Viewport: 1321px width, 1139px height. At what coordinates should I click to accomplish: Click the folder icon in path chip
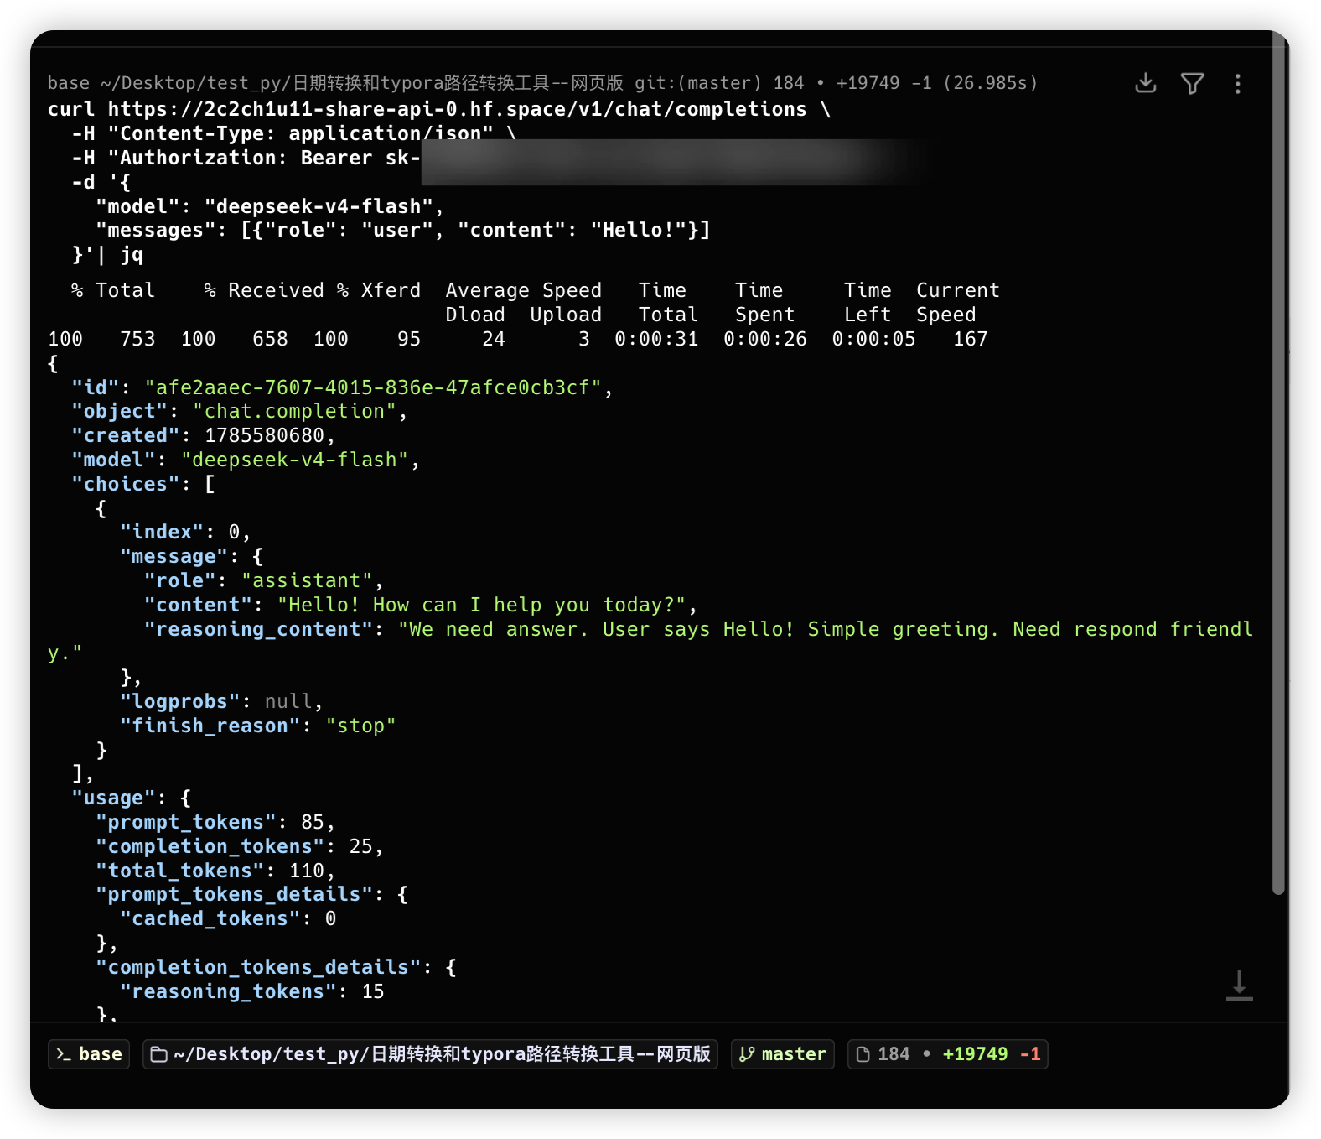click(x=158, y=1054)
